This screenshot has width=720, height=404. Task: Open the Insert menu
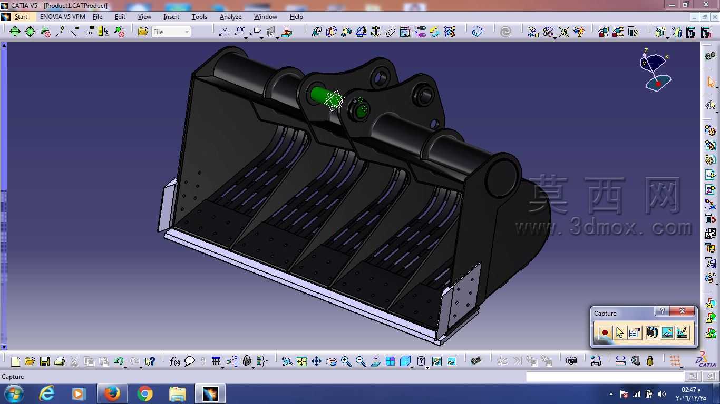(171, 17)
